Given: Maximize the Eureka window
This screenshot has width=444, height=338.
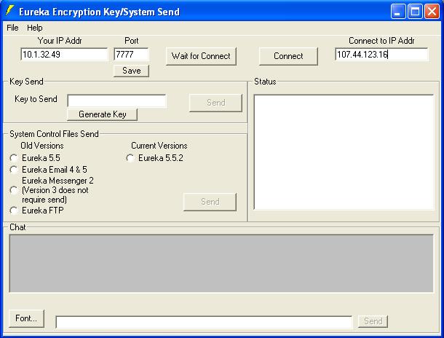Looking at the screenshot, I should [x=415, y=12].
